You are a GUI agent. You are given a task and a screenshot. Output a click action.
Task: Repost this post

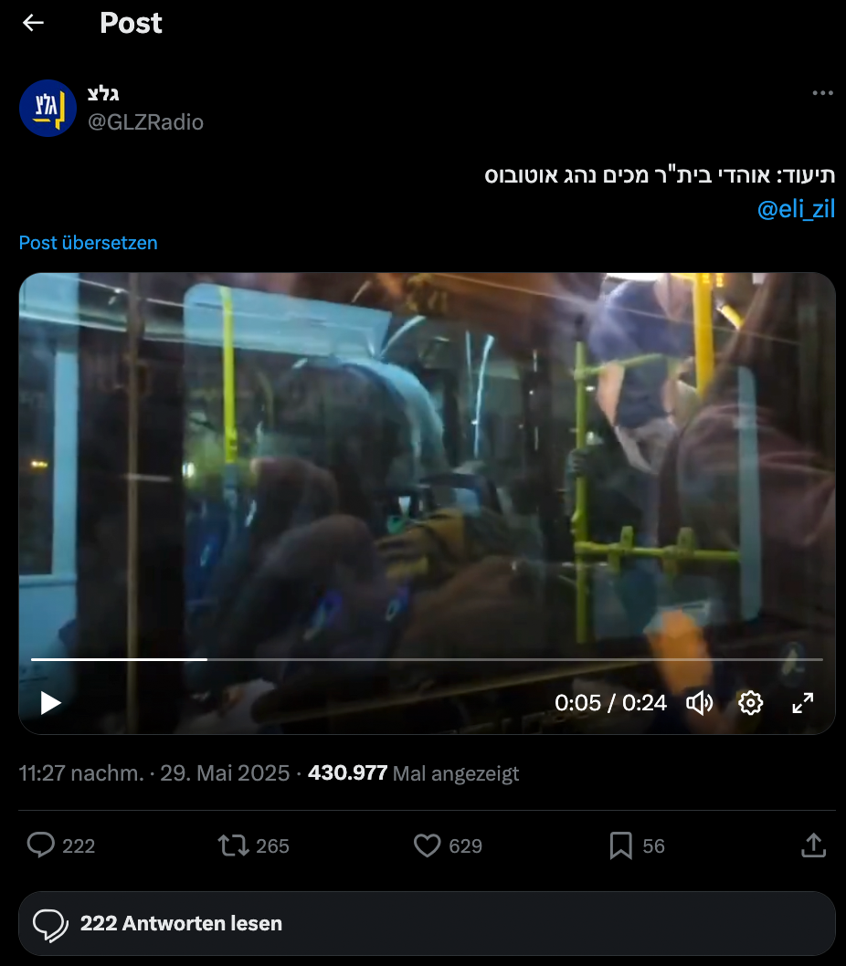(x=233, y=845)
